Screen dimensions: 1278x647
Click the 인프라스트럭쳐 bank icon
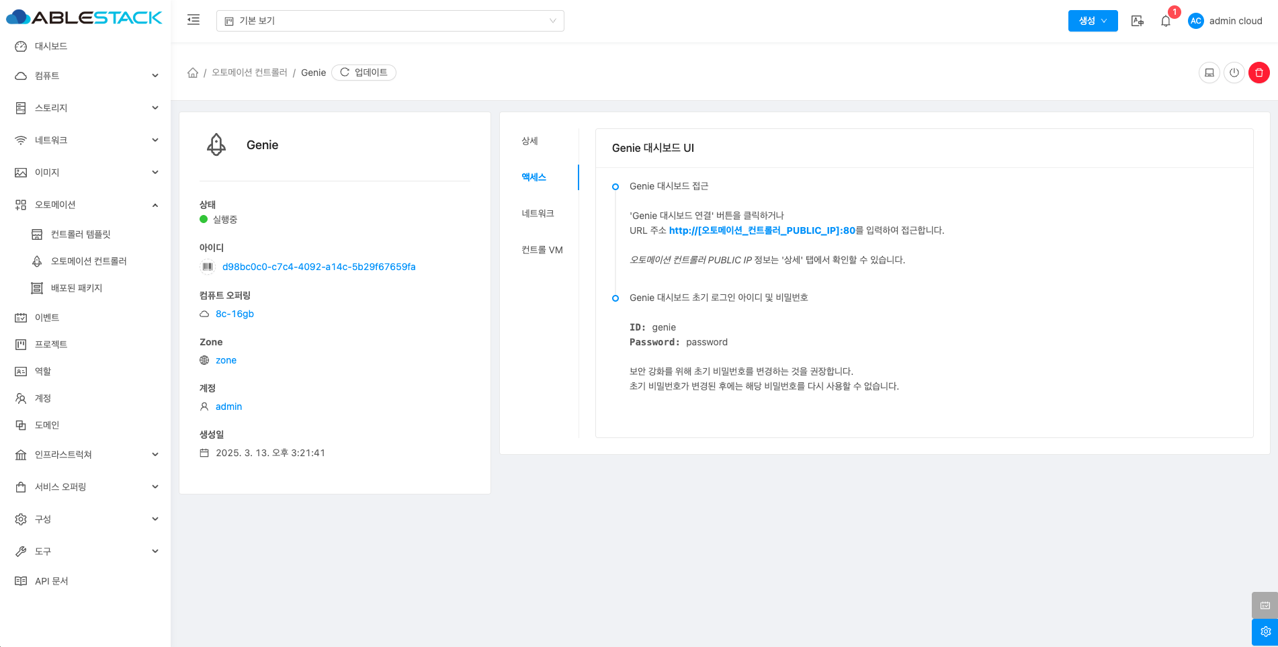coord(21,455)
